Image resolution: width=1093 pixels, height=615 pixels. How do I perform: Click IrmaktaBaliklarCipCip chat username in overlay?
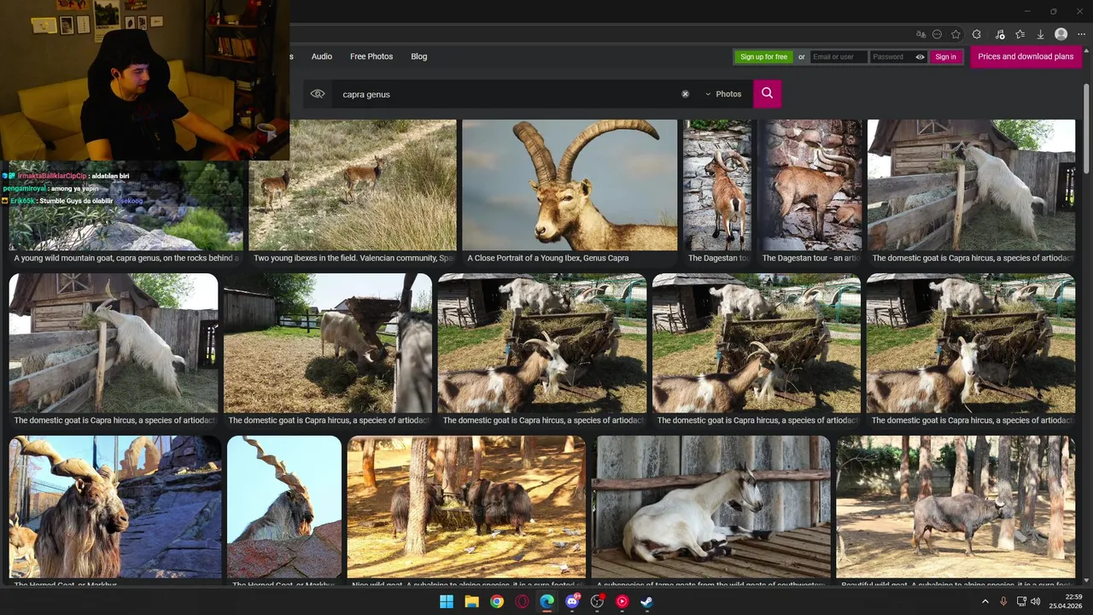point(52,176)
